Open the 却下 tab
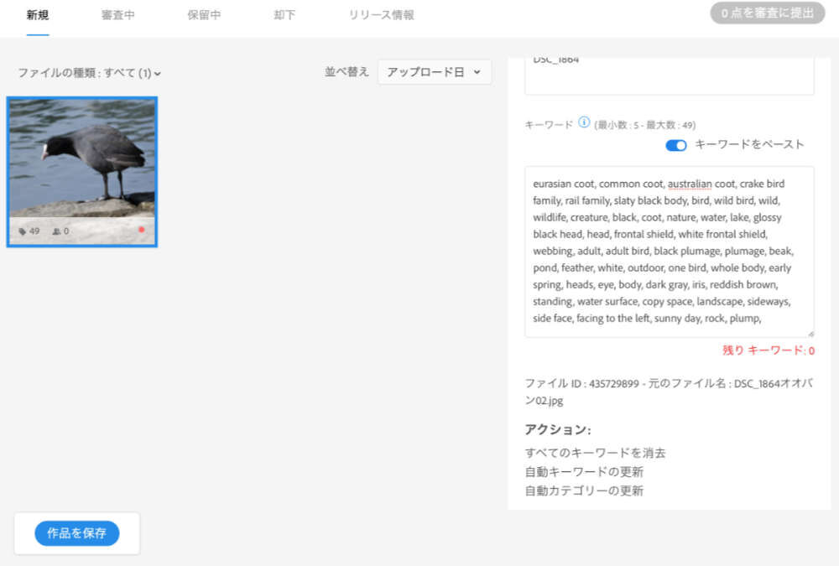 (x=283, y=14)
